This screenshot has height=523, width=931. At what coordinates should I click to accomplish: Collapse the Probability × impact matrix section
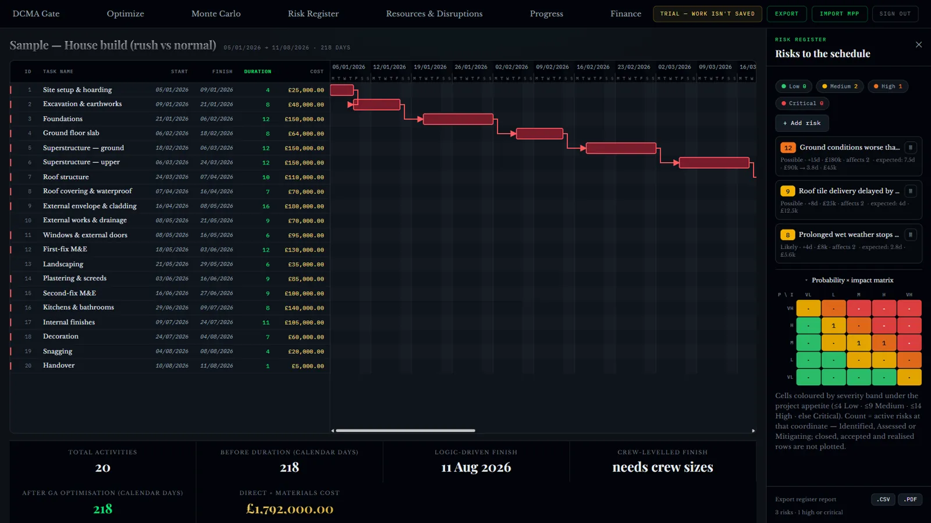(x=849, y=280)
